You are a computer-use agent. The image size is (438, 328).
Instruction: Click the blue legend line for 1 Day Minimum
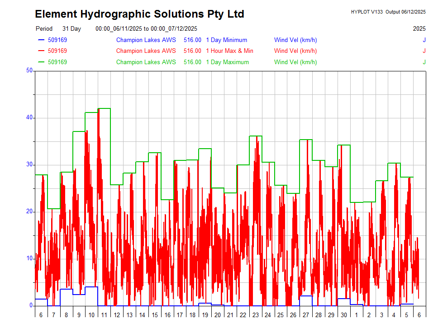pos(41,40)
